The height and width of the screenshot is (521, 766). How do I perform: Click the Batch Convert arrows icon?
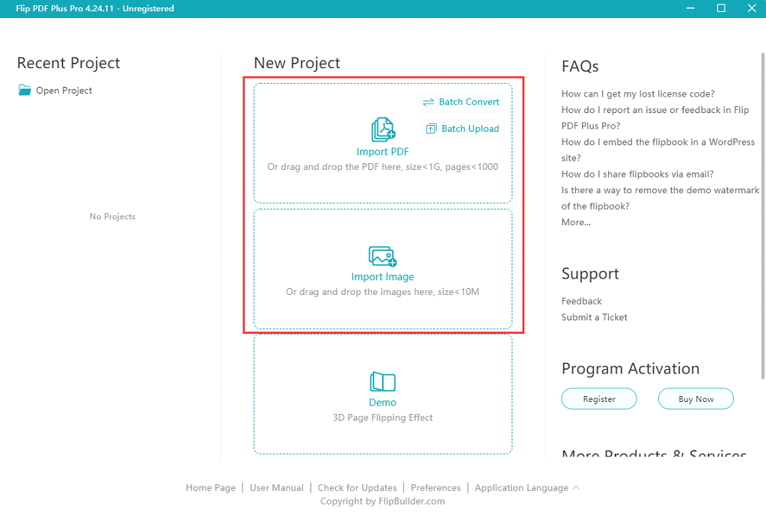429,102
